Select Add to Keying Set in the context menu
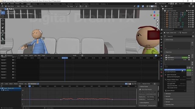The image size is (195, 109). pyautogui.click(x=175, y=75)
